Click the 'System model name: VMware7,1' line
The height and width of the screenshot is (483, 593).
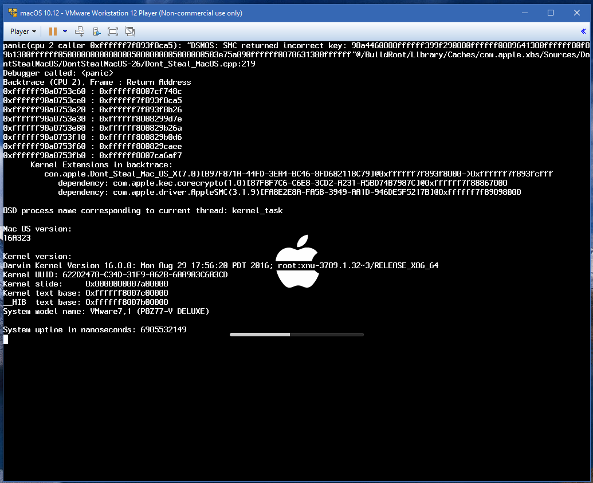pyautogui.click(x=106, y=311)
